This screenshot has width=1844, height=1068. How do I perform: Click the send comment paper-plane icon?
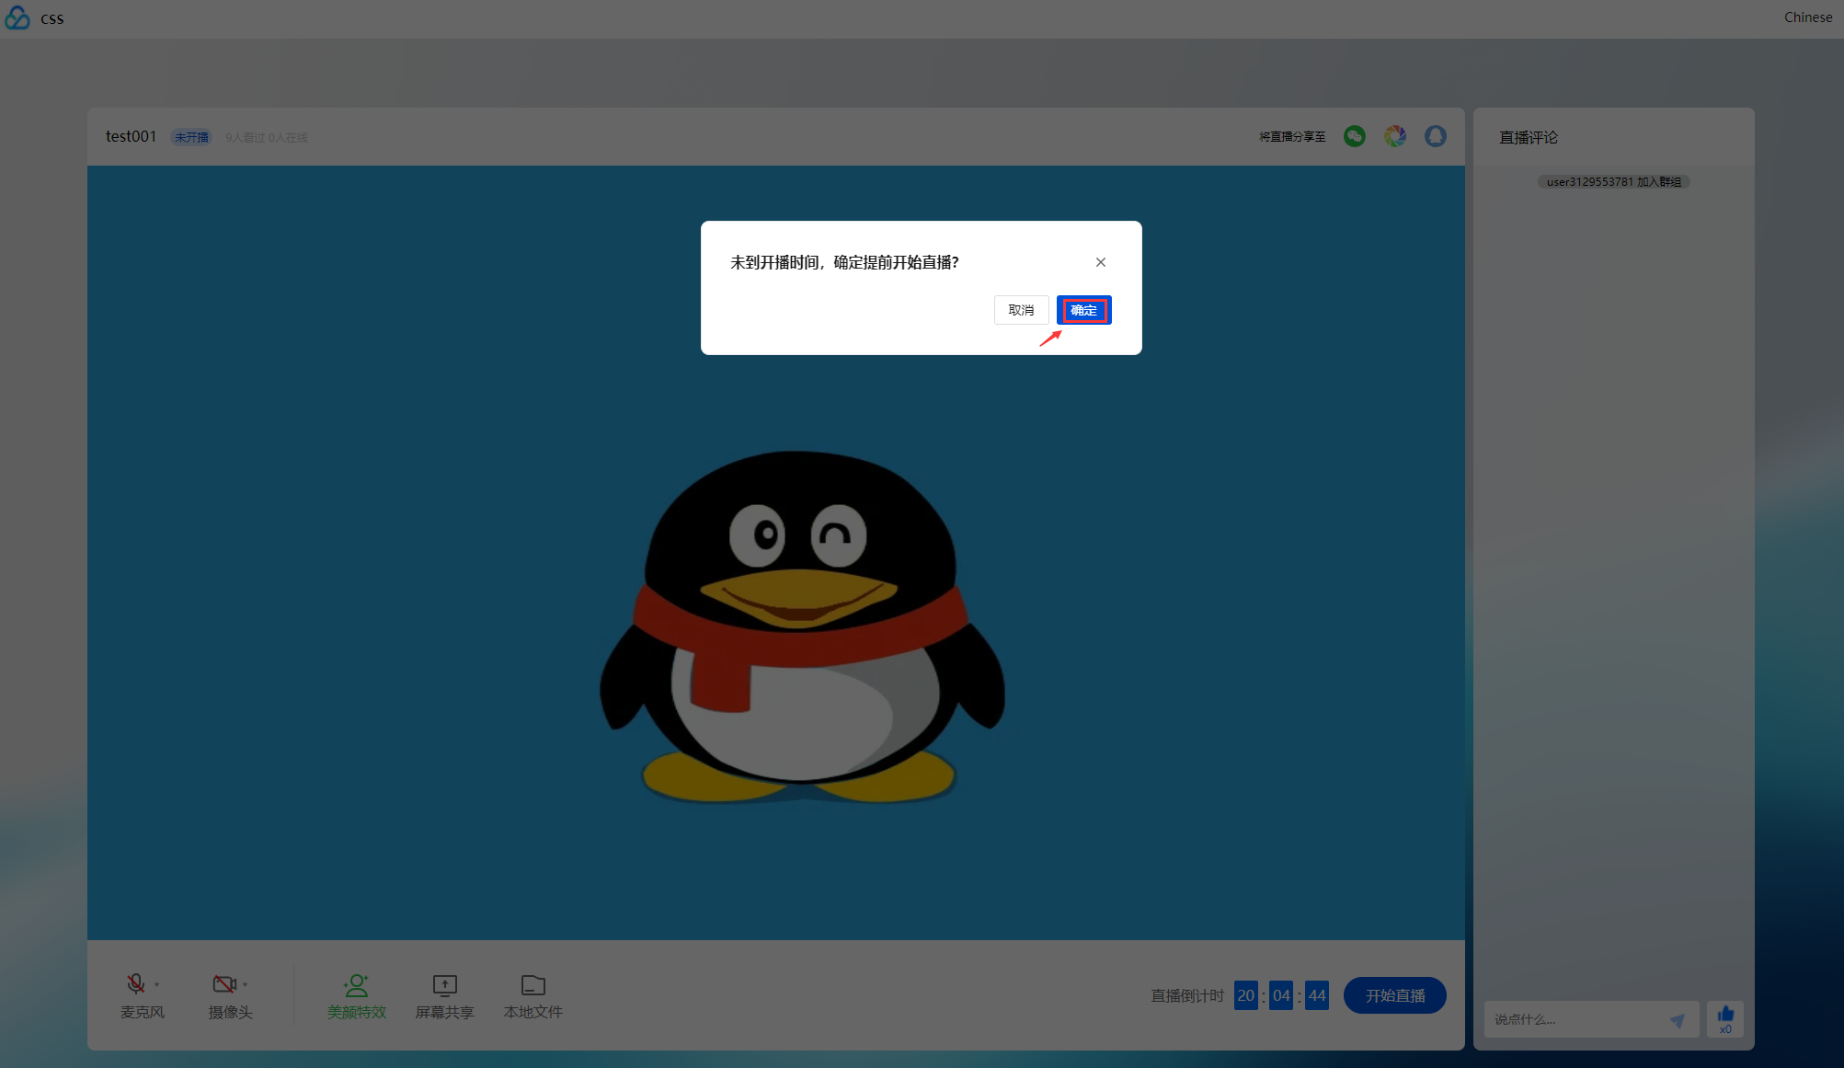point(1678,1020)
